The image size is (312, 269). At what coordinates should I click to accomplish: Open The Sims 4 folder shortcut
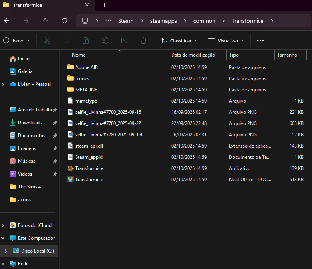(x=25, y=187)
